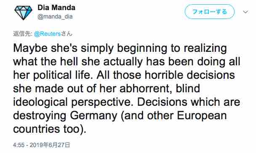The image size is (256, 153).
Task: Click the word realizing in the first line
Action: click(205, 48)
